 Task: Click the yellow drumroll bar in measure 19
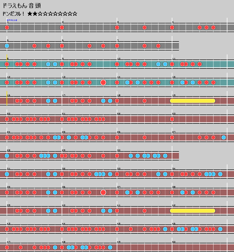click(x=193, y=101)
